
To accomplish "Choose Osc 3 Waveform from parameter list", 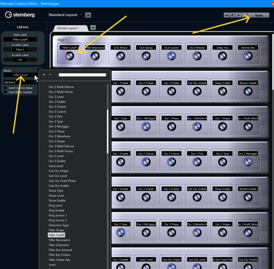I will [59, 136].
